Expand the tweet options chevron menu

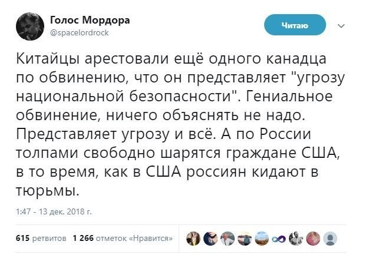(341, 26)
